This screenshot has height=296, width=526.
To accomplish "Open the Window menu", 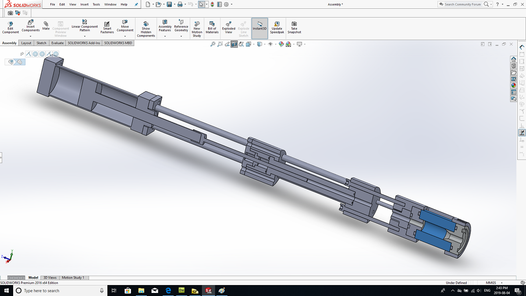I will [x=110, y=4].
